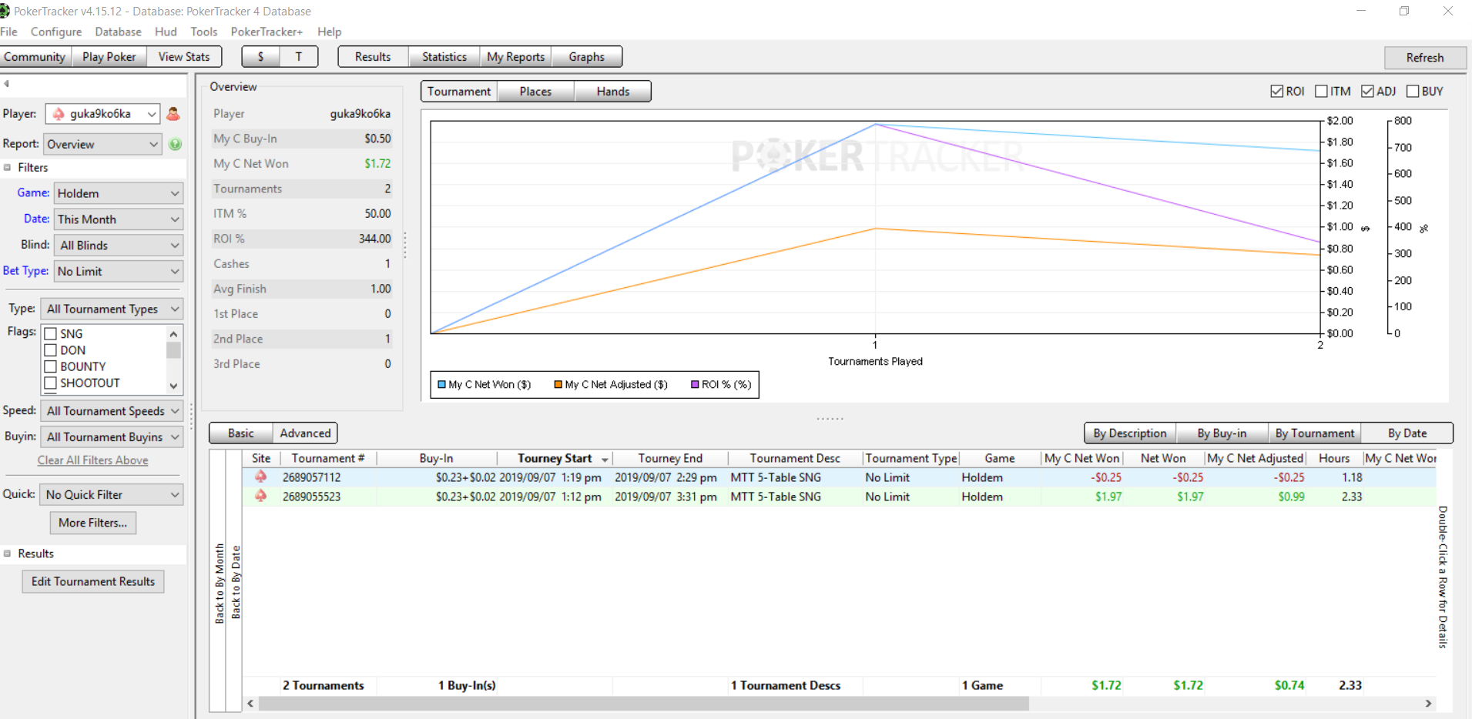Open the Statistics tab
1472x719 pixels.
[x=444, y=57]
